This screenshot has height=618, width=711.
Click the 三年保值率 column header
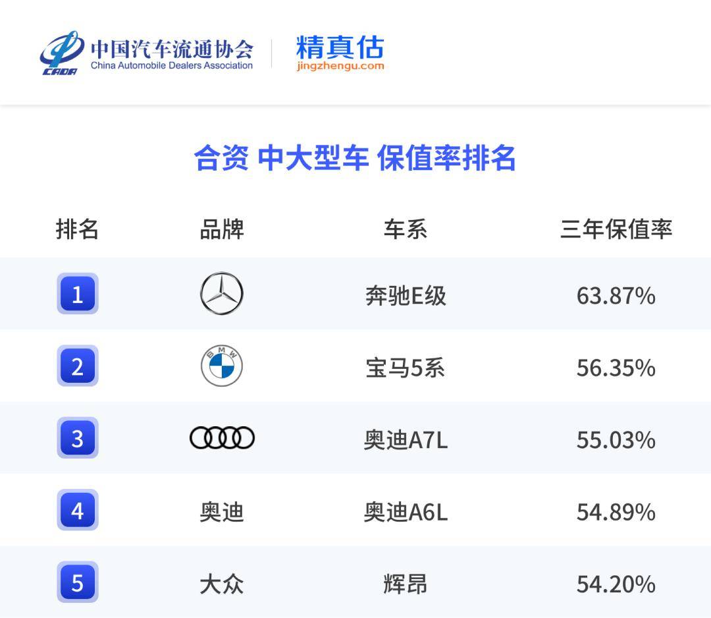coord(616,229)
